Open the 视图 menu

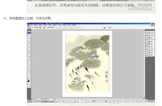click(x=65, y=25)
